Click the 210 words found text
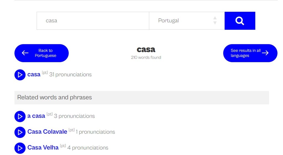 coord(146,58)
